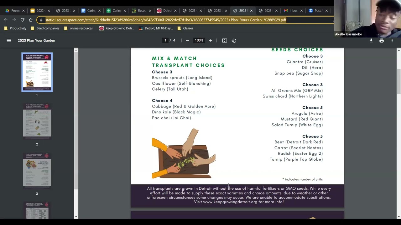This screenshot has width=401, height=225.
Task: Click the Pac choi (Joi Choi) line
Action: coord(171,118)
